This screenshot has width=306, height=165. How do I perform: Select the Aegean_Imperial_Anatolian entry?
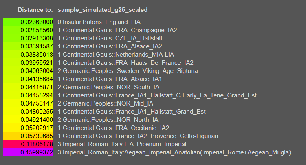(174, 152)
